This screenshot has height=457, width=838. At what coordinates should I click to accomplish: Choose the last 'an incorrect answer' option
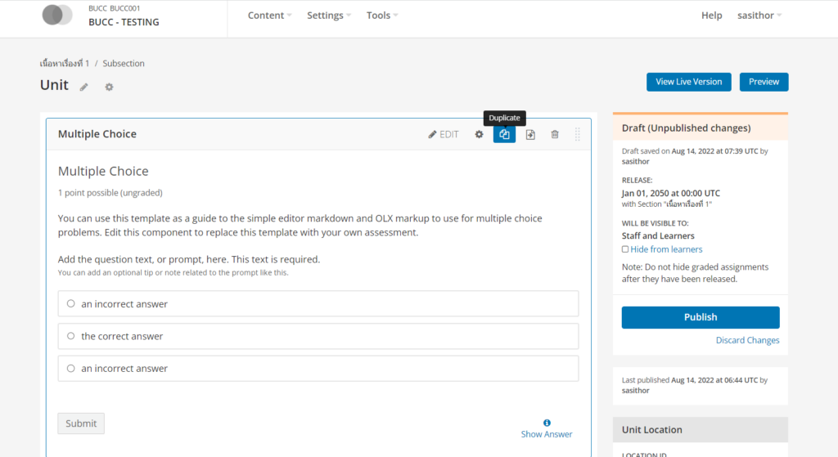[x=71, y=368]
